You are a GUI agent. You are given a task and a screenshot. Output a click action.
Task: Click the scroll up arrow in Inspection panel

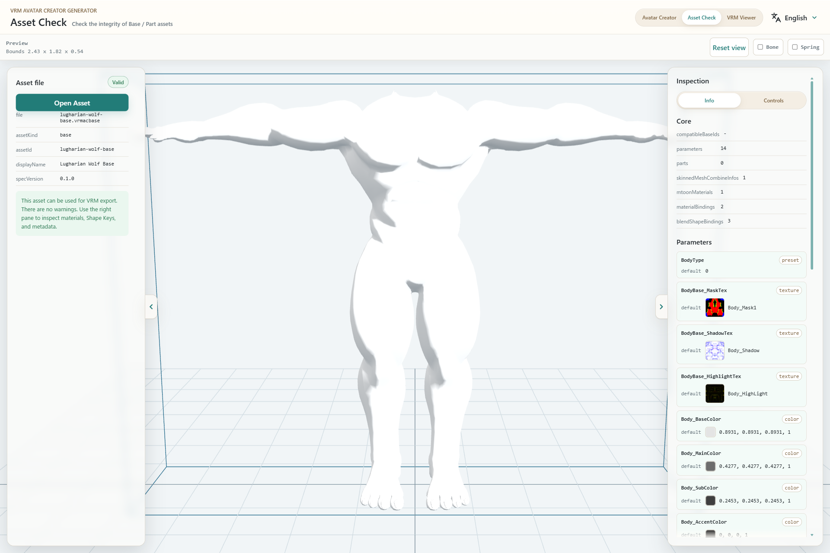pos(812,79)
